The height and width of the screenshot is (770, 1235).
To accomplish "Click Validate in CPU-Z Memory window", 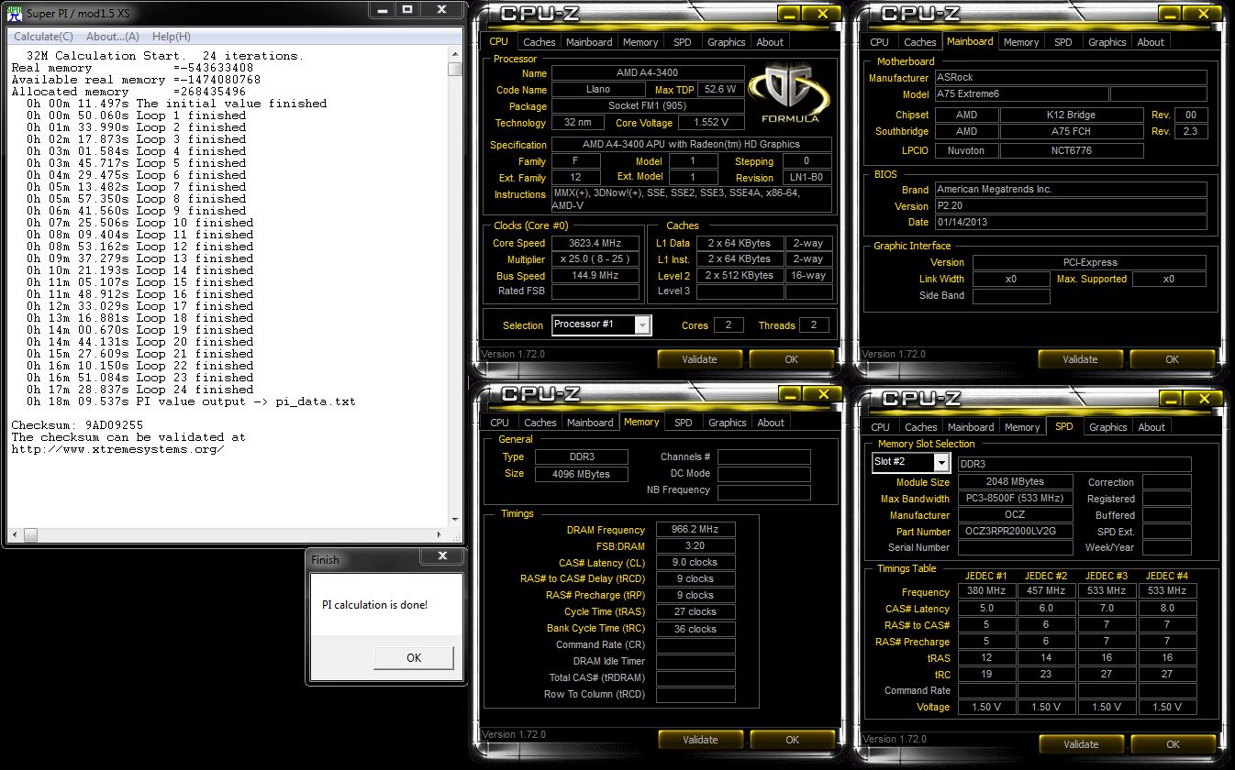I will [701, 740].
